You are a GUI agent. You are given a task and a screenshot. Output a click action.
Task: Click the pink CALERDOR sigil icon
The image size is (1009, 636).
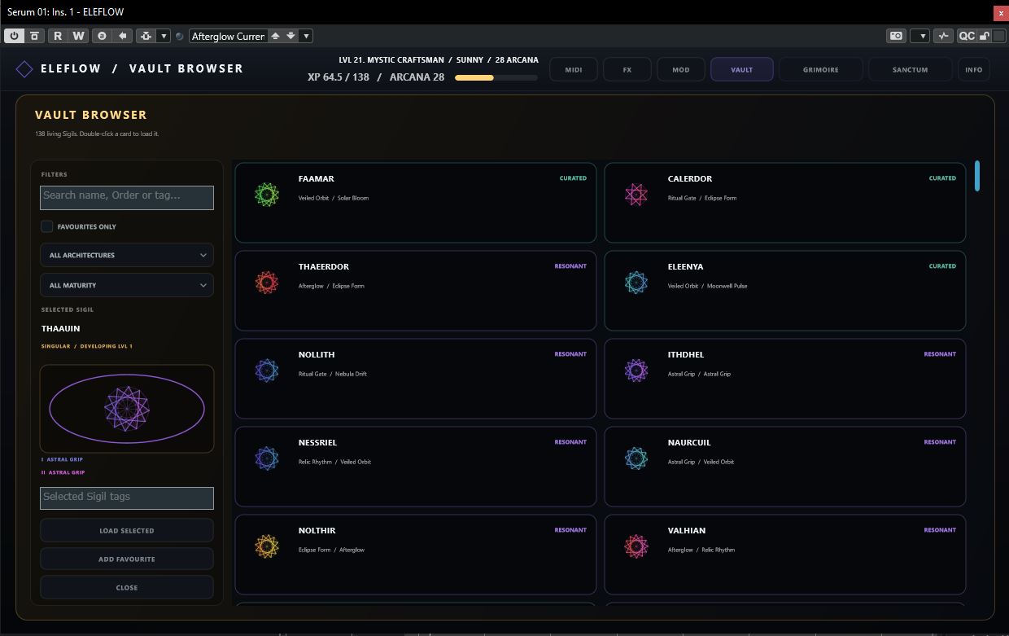coord(636,194)
